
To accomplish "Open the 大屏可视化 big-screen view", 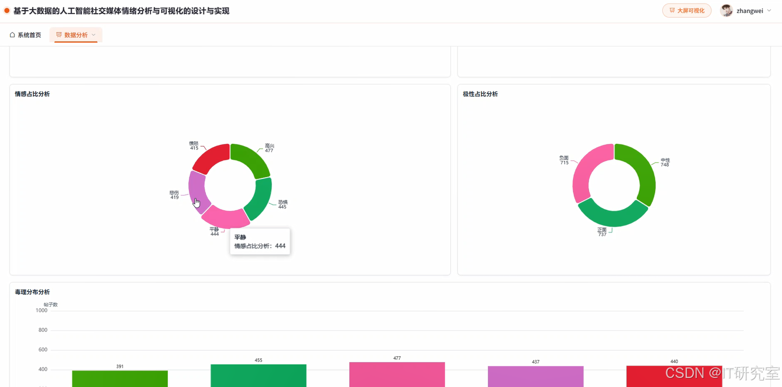I will [687, 11].
